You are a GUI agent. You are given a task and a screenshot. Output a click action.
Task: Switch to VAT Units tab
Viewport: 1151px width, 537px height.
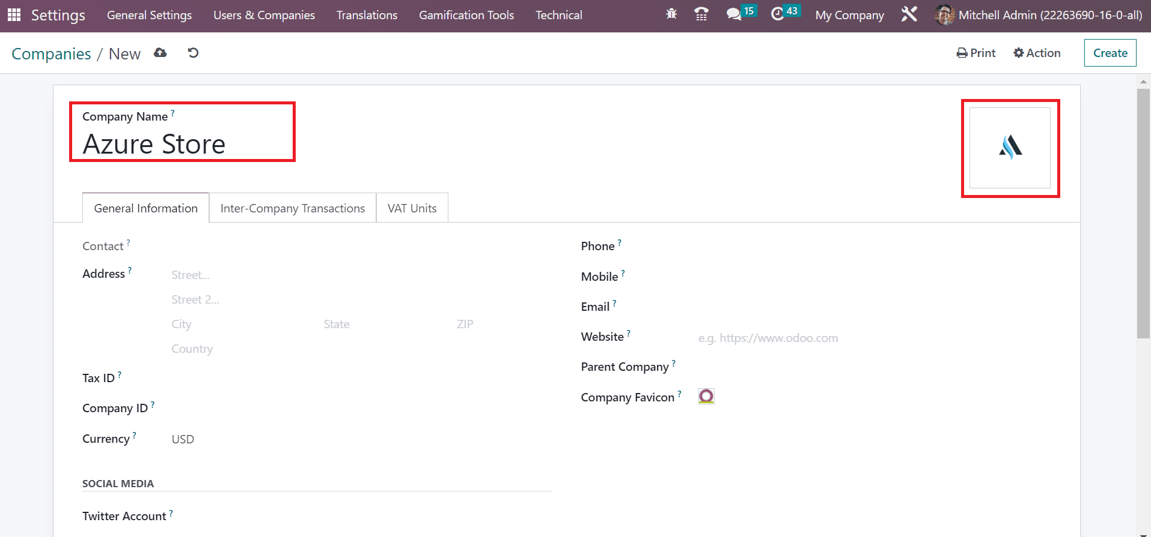pyautogui.click(x=412, y=208)
